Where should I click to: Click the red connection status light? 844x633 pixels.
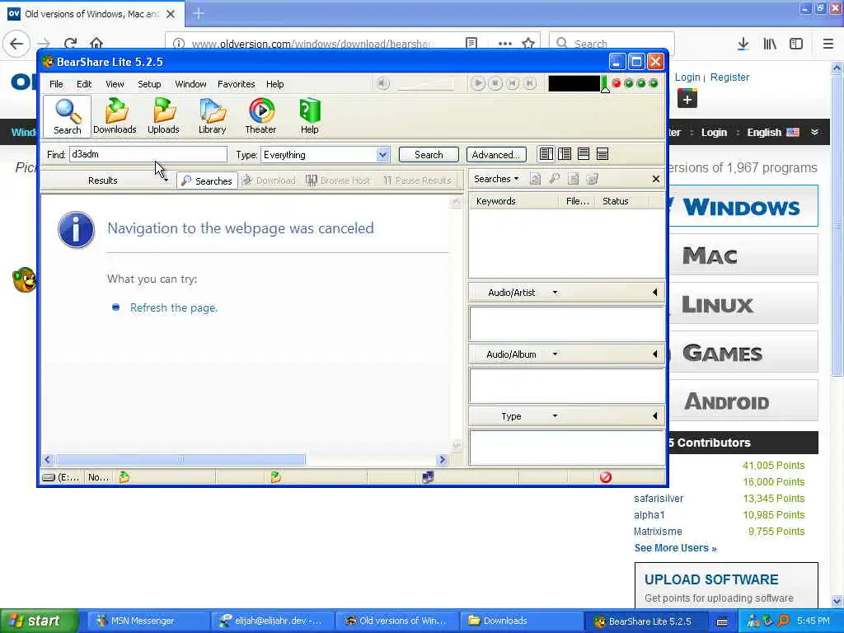coord(617,83)
